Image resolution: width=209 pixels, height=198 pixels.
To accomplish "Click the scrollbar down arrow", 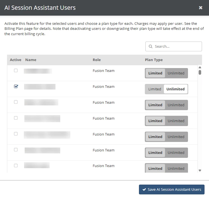I will click(x=200, y=170).
